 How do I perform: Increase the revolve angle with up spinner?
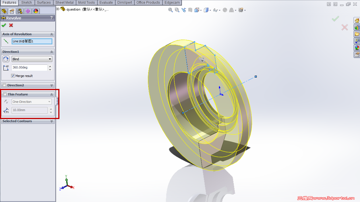click(50, 66)
